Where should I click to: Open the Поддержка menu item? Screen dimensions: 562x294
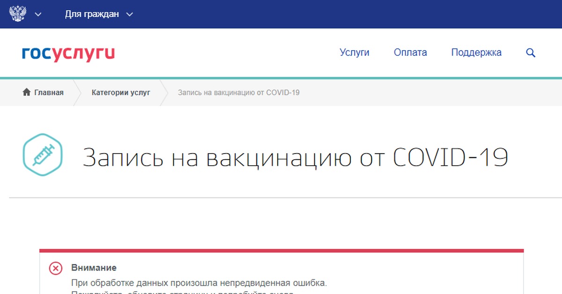[476, 53]
